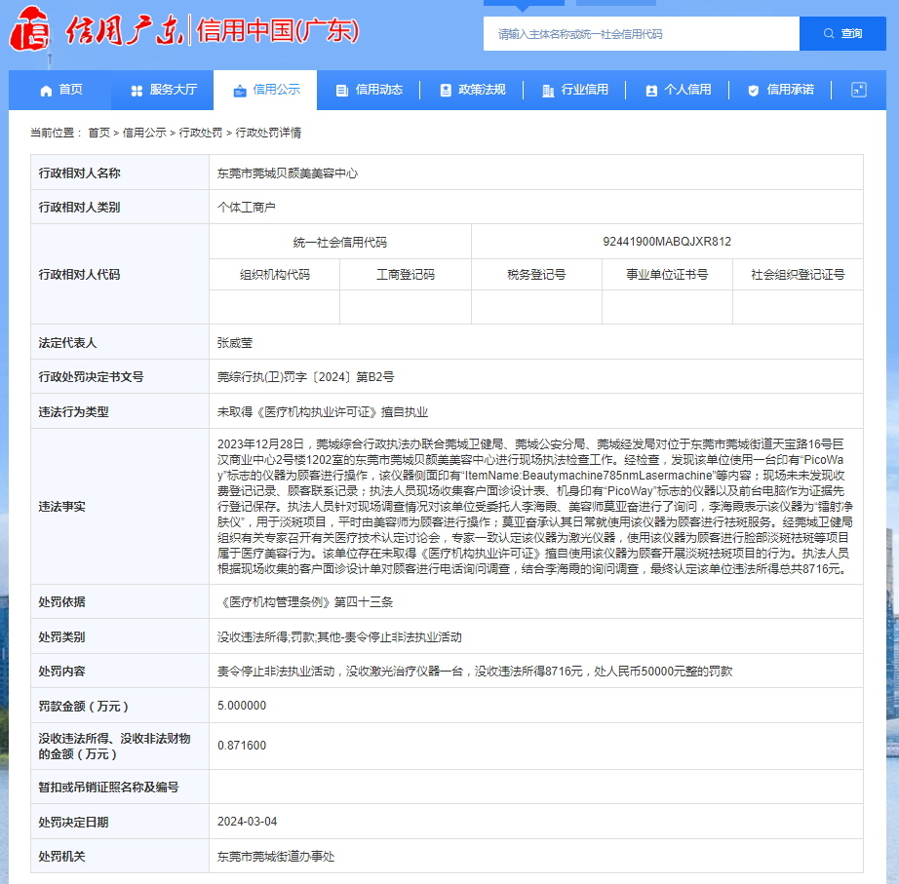899x884 pixels.
Task: Click the credit code 92441900MABQJXR812 cell
Action: tap(667, 242)
